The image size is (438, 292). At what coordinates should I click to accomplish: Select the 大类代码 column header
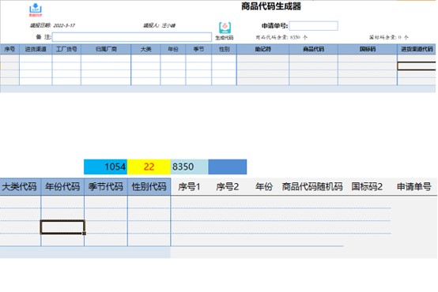(x=20, y=186)
